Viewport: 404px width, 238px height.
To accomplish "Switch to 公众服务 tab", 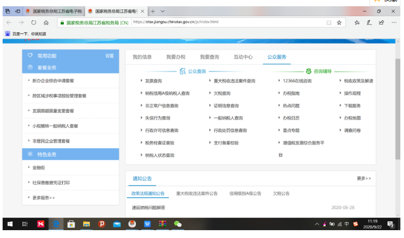I will coord(276,57).
